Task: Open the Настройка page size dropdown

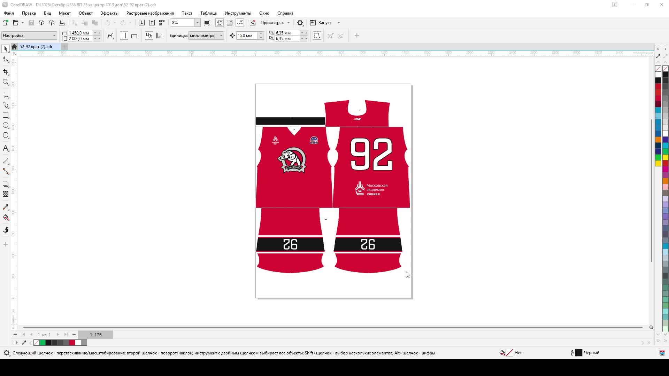Action: [54, 36]
